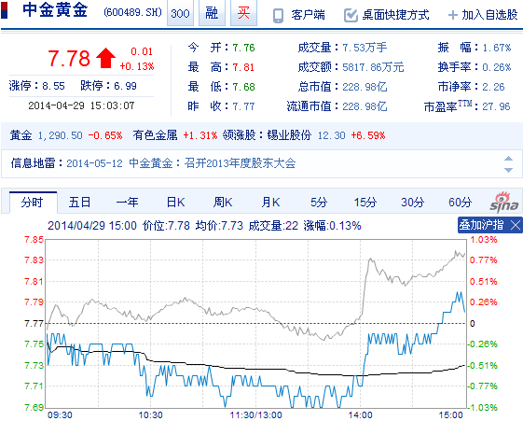
Task: Switch to the 60分 chart tab
Action: [x=460, y=203]
